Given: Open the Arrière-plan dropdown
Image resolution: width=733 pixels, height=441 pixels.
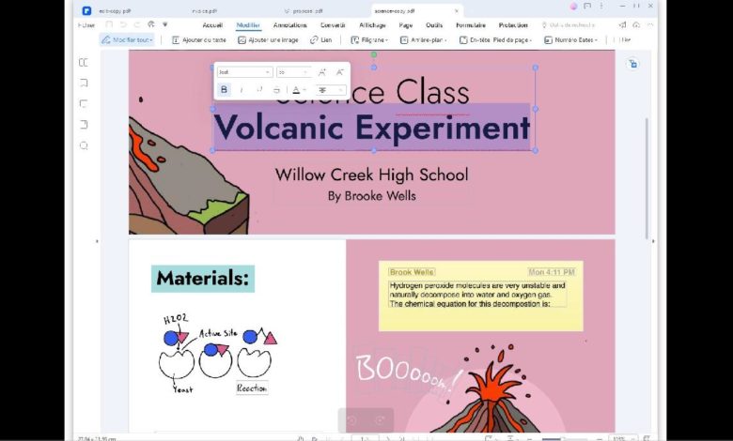Looking at the screenshot, I should (424, 40).
